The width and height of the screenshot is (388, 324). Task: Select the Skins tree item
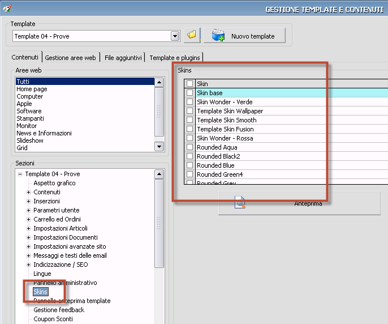(x=41, y=292)
